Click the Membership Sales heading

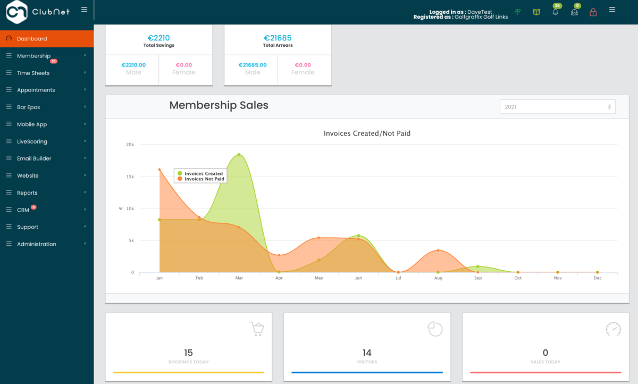(219, 105)
